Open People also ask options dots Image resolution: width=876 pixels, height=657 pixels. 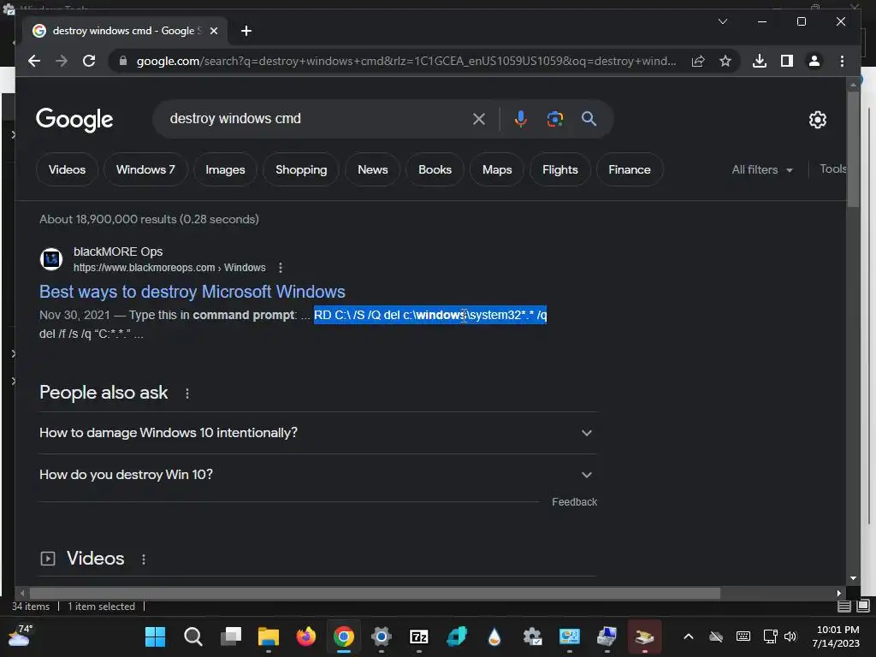point(187,394)
